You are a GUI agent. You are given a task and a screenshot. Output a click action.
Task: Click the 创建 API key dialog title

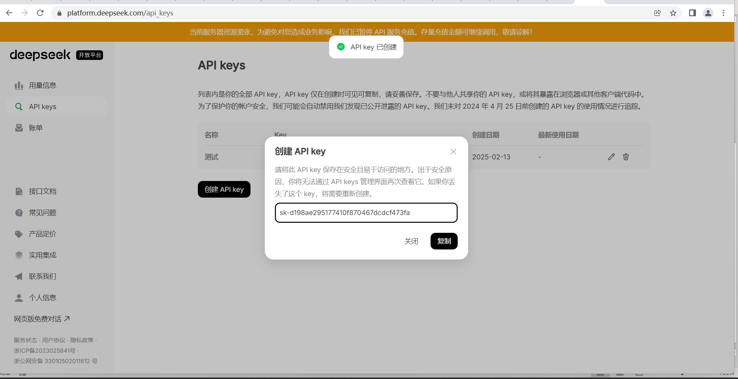[x=300, y=152]
